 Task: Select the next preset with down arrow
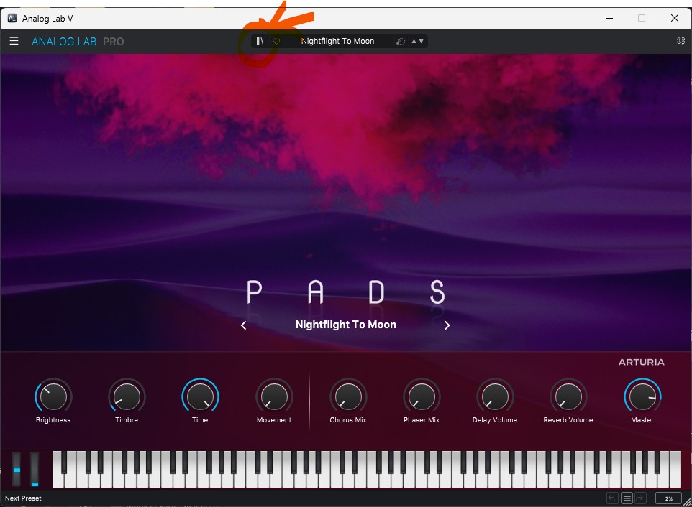421,41
